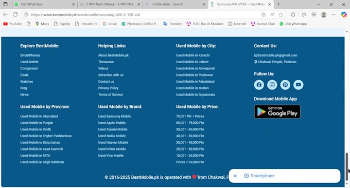Open Translate bookmark
Image resolution: width=350 pixels, height=188 pixels.
click(x=173, y=24)
